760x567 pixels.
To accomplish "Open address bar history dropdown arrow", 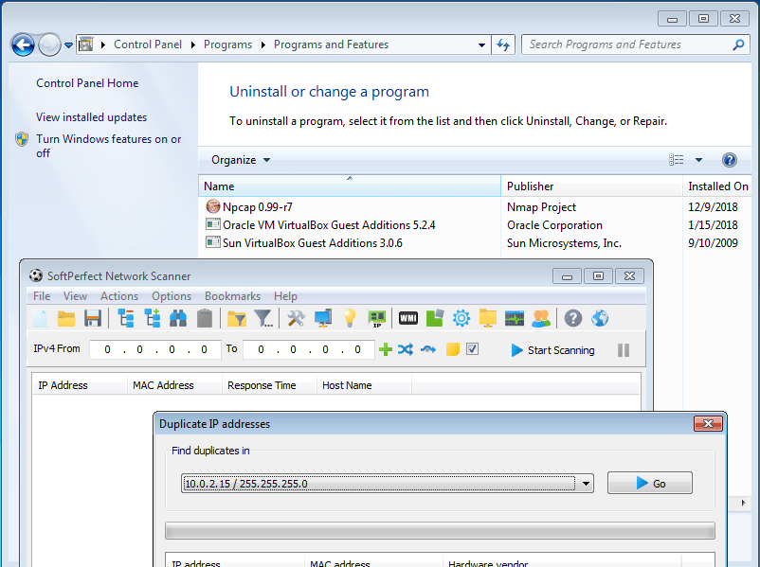I will coord(481,45).
